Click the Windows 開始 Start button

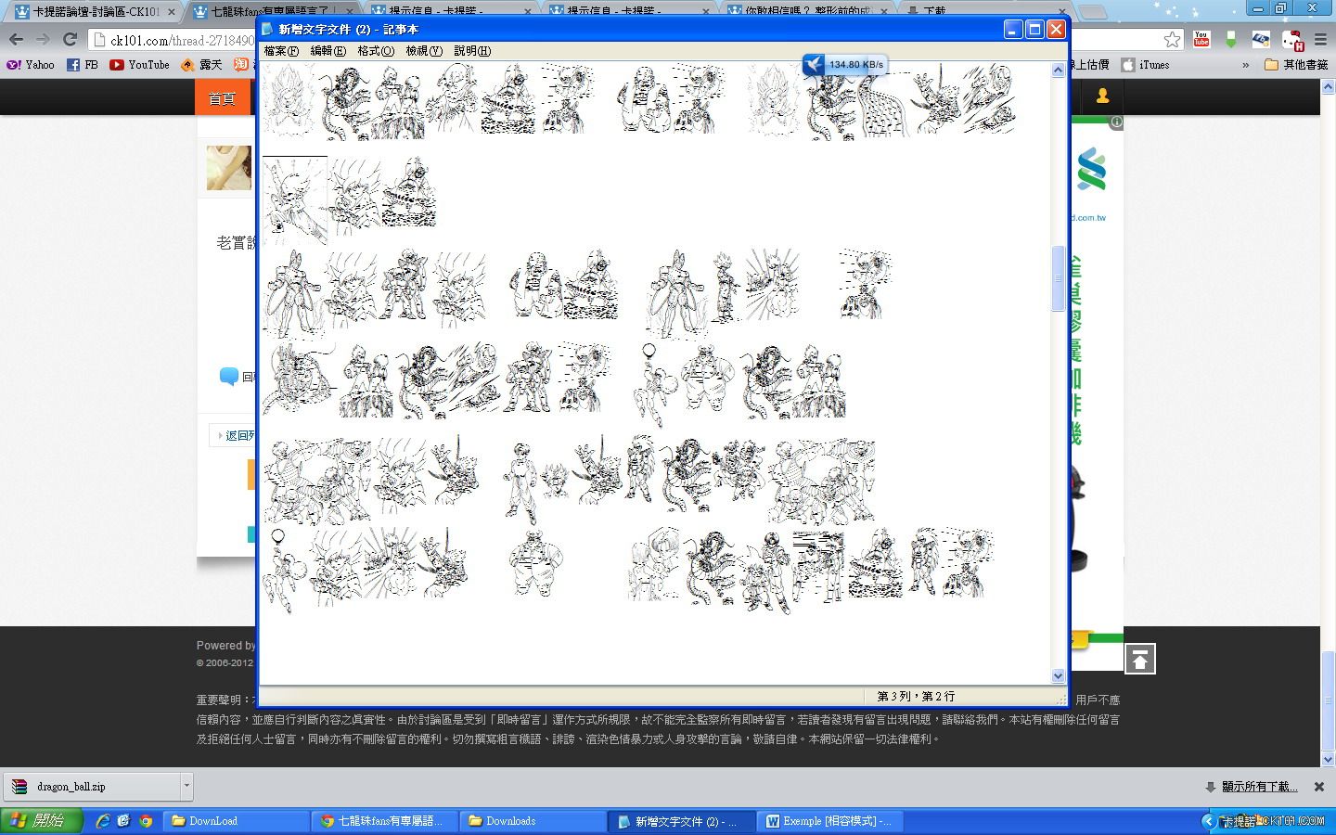[42, 820]
